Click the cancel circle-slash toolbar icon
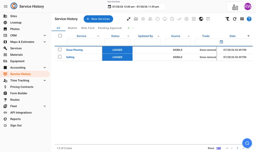Screen dimensions: 256x152 (172, 19)
